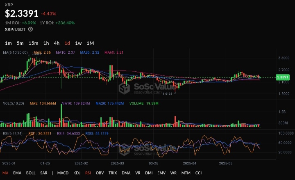Select the 1w timeframe
295x180 pixels.
click(78, 43)
